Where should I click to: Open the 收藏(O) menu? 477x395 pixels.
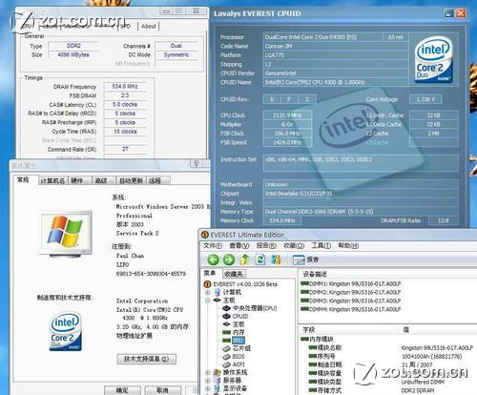pyautogui.click(x=294, y=245)
